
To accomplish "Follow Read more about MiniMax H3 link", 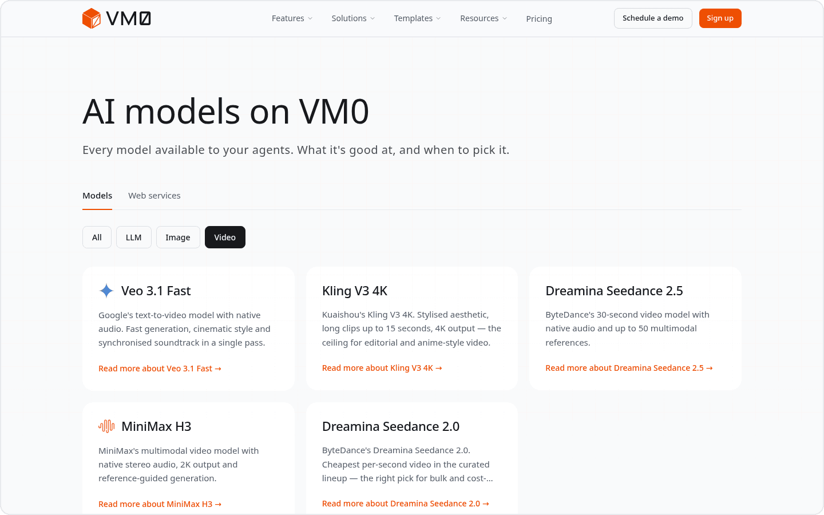I will [x=160, y=504].
